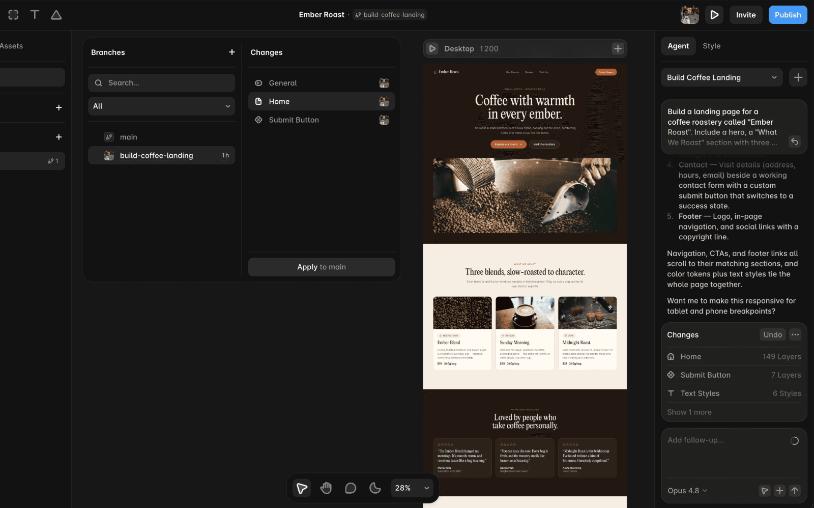Select the cursor pointer tool in bottom toolbar
This screenshot has width=814, height=508.
tap(302, 488)
